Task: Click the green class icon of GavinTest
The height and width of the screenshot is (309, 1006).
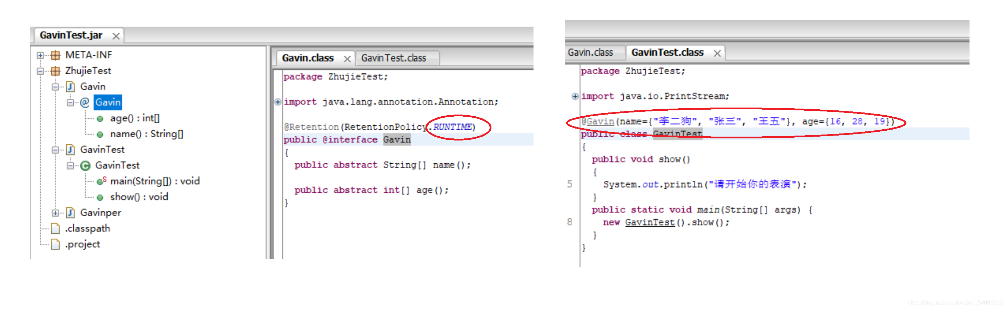Action: (85, 166)
